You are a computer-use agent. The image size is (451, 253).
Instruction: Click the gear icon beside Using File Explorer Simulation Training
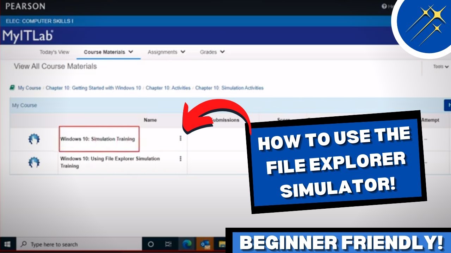(x=34, y=162)
